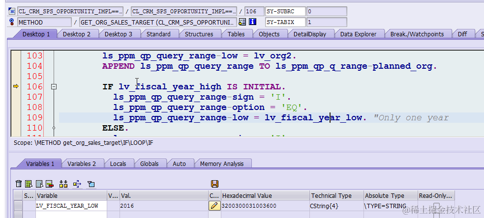
Task: Open the DetailDisplay tab
Action: pos(309,34)
